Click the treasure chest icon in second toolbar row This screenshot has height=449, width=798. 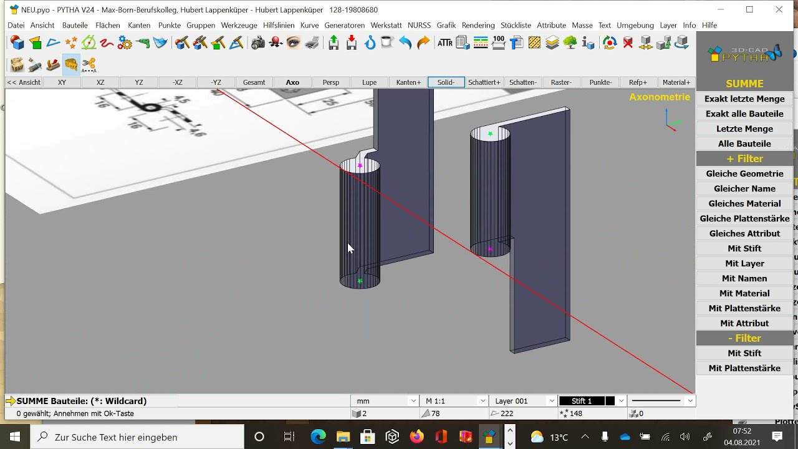point(17,64)
